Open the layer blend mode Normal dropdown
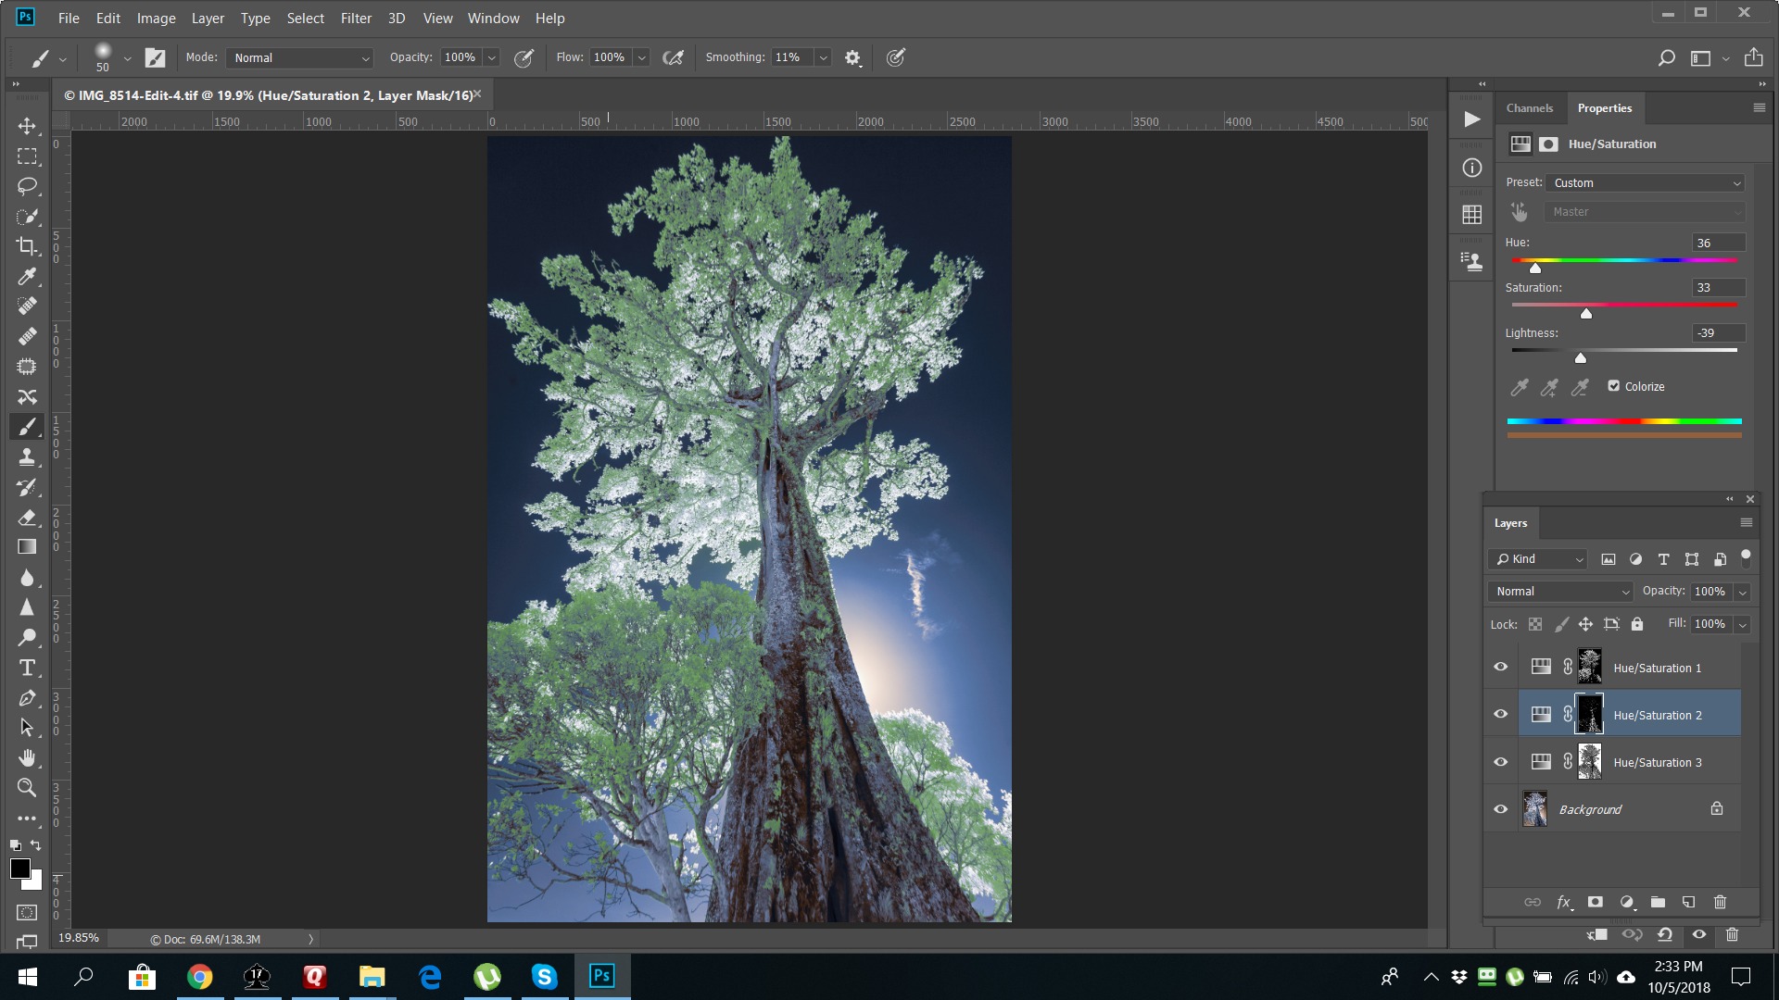 pos(1561,592)
